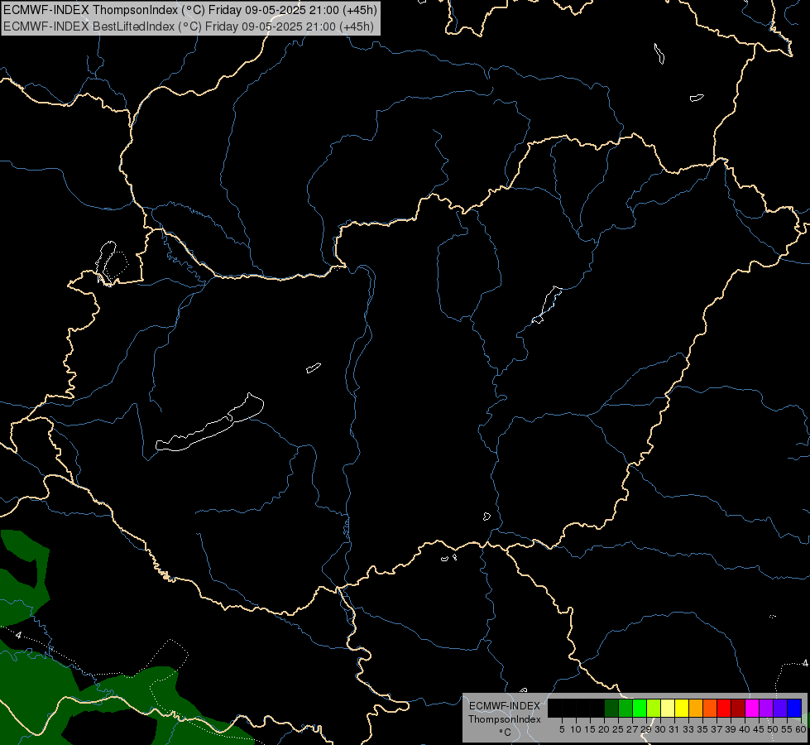This screenshot has width=810, height=745.
Task: Select the yellow-green 29-30 legend swatch
Action: tap(654, 708)
